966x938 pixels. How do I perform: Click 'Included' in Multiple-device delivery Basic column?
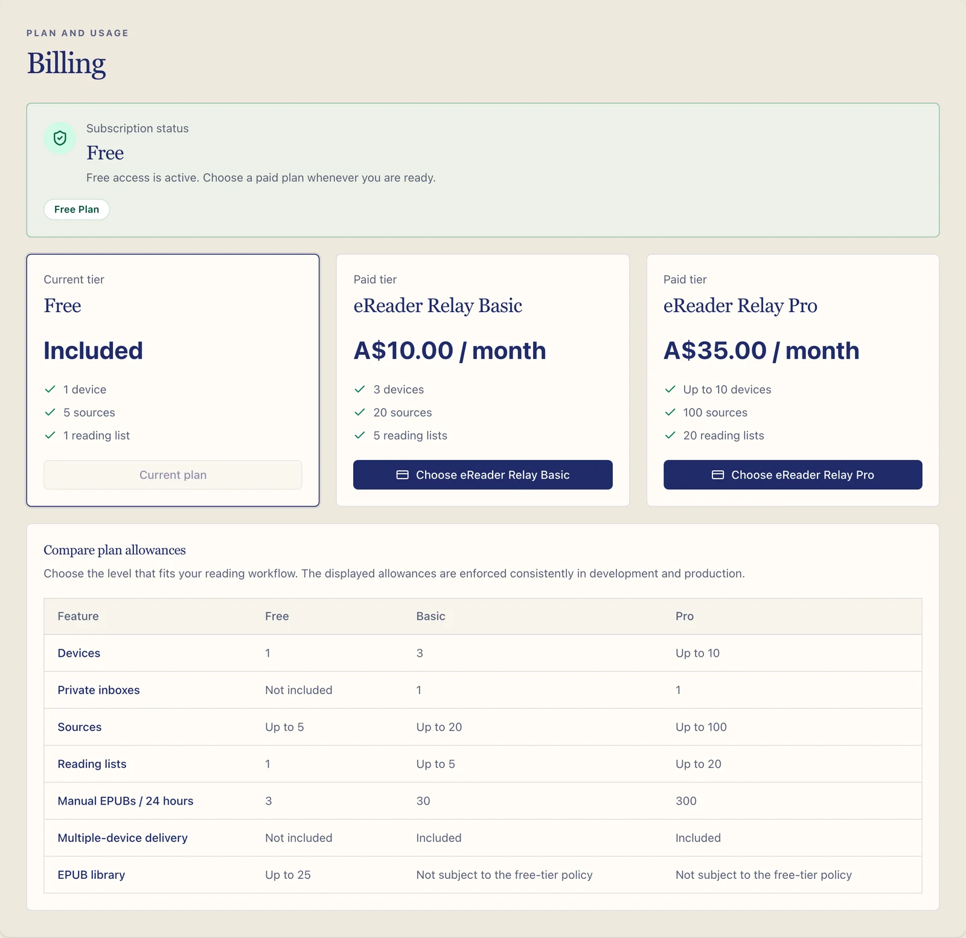click(439, 838)
